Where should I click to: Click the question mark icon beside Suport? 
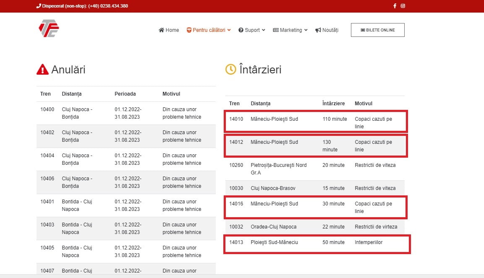click(241, 30)
